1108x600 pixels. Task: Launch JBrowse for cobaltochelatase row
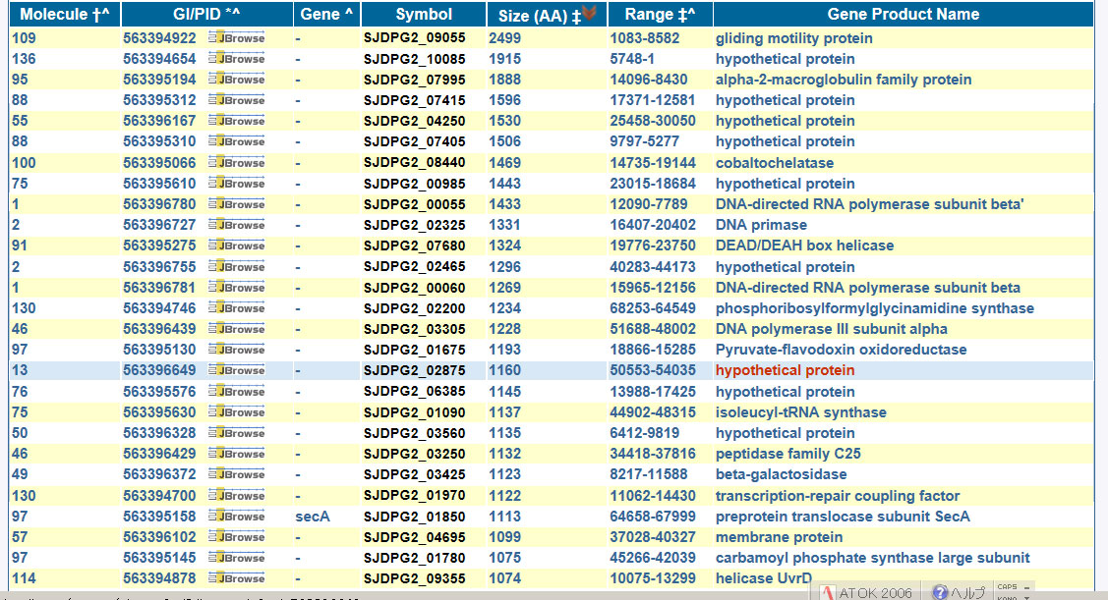point(236,163)
